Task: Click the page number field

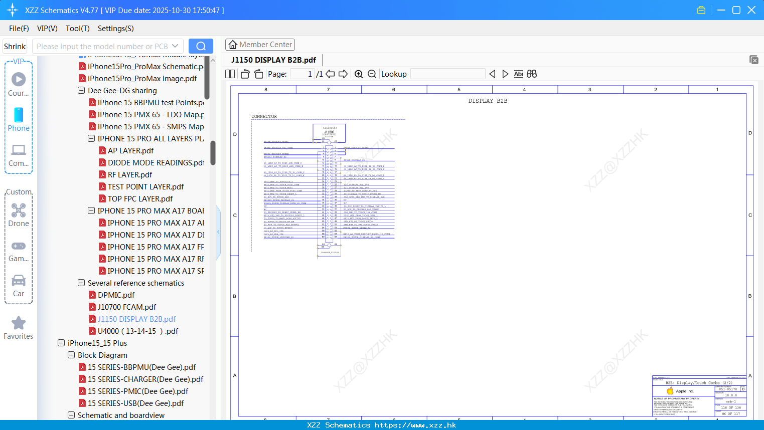Action: (302, 74)
